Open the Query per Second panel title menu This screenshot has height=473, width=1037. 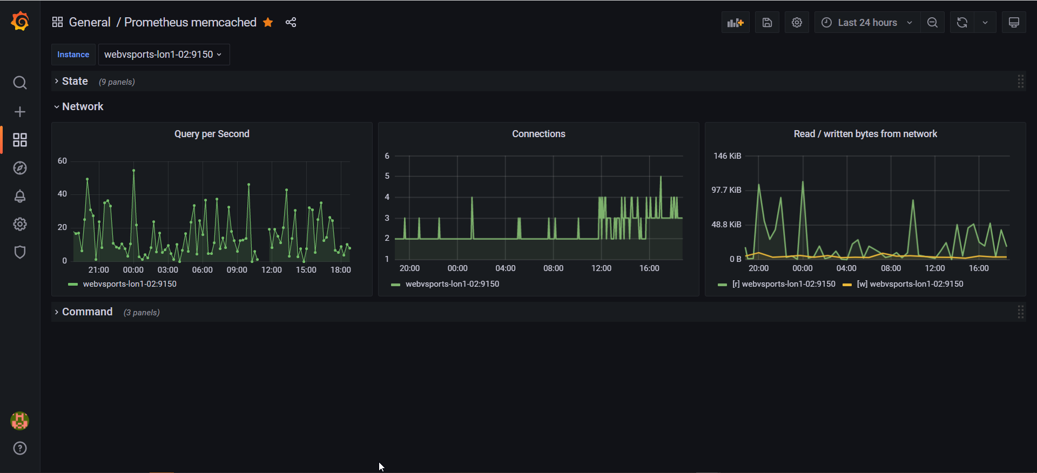coord(212,134)
